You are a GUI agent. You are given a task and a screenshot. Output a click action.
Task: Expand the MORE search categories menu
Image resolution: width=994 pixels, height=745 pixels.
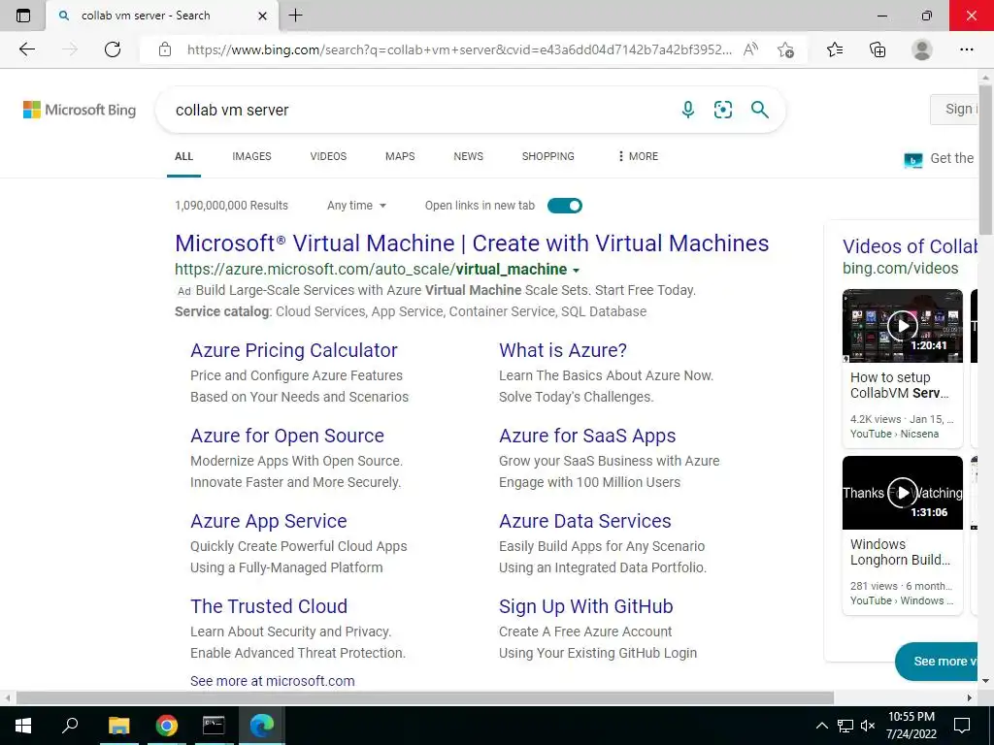click(x=638, y=156)
